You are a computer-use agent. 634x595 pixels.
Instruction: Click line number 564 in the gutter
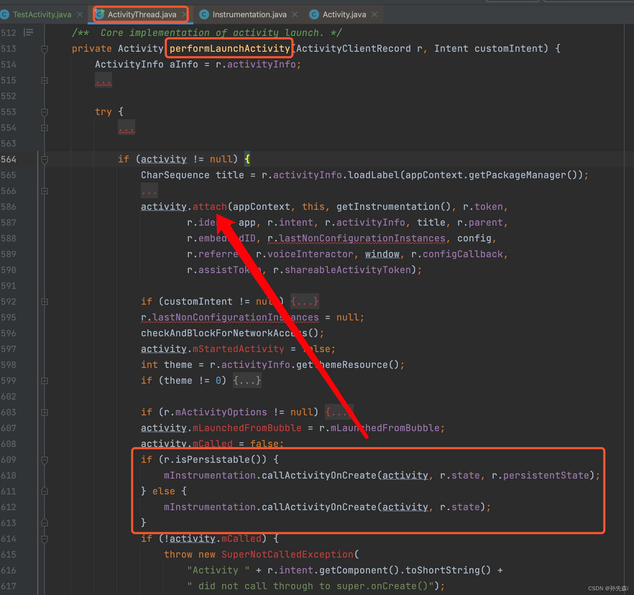(9, 159)
